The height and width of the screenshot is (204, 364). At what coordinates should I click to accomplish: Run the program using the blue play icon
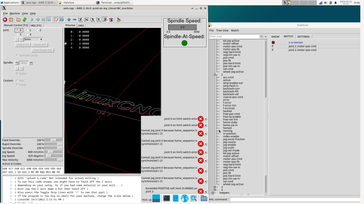(32, 20)
